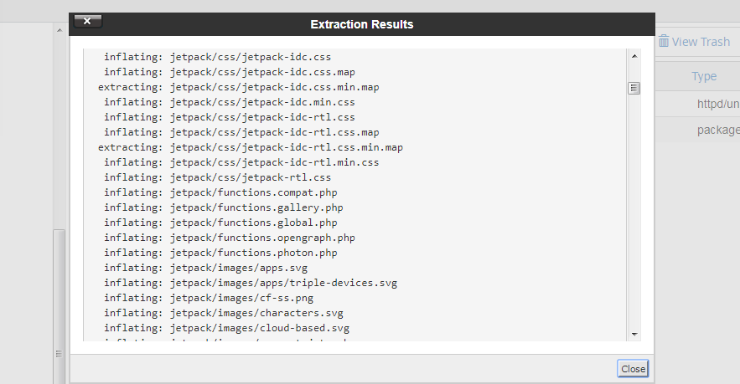Click the trash can icon
The image size is (740, 384).
tap(663, 41)
